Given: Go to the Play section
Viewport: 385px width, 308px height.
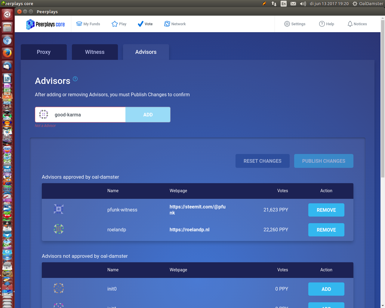Looking at the screenshot, I should (119, 24).
